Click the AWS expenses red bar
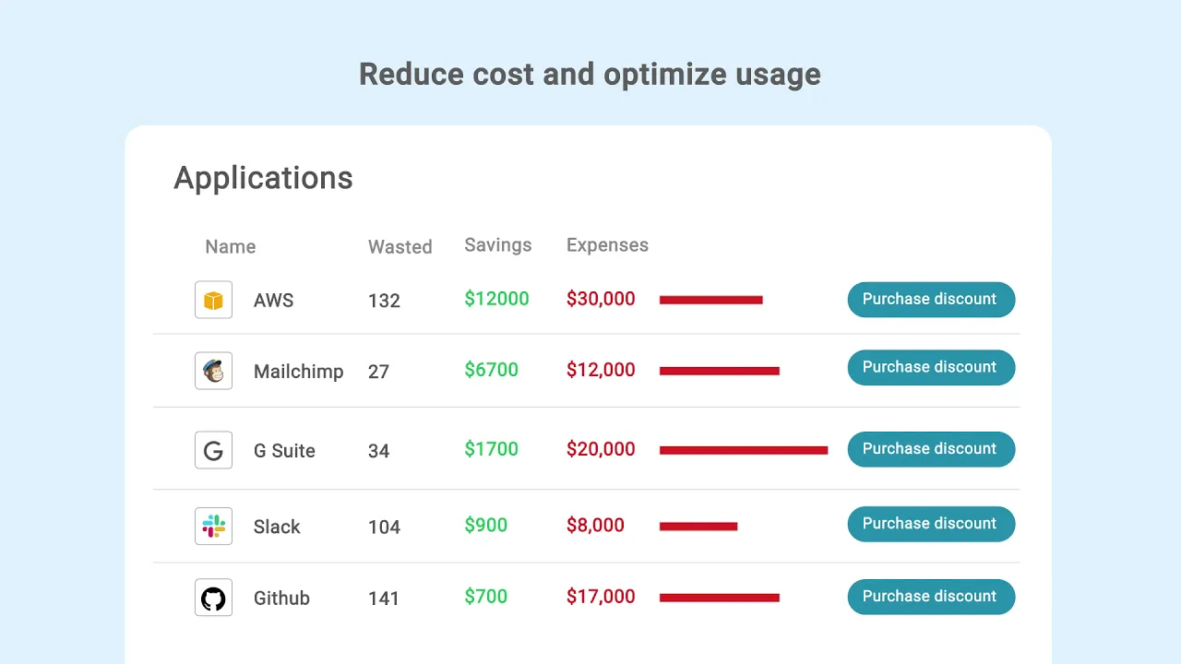The width and height of the screenshot is (1181, 664). (x=710, y=300)
